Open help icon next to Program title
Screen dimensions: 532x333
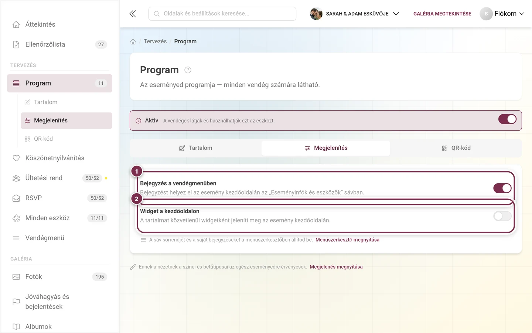point(188,70)
